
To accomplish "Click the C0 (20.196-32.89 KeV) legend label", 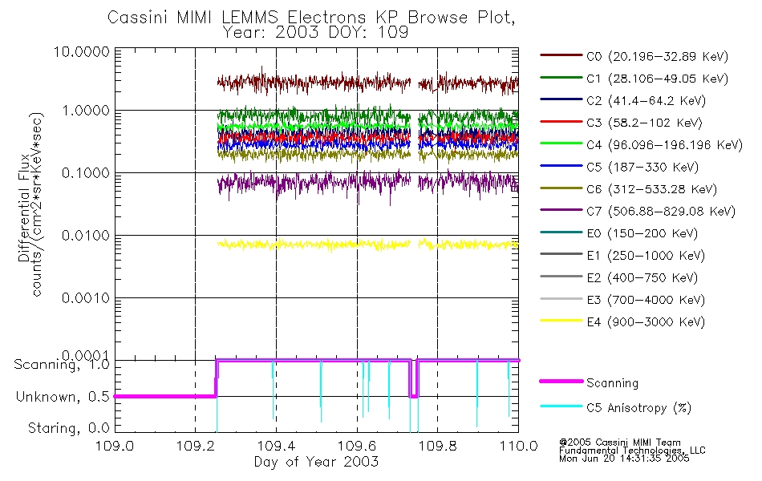I will coord(657,57).
